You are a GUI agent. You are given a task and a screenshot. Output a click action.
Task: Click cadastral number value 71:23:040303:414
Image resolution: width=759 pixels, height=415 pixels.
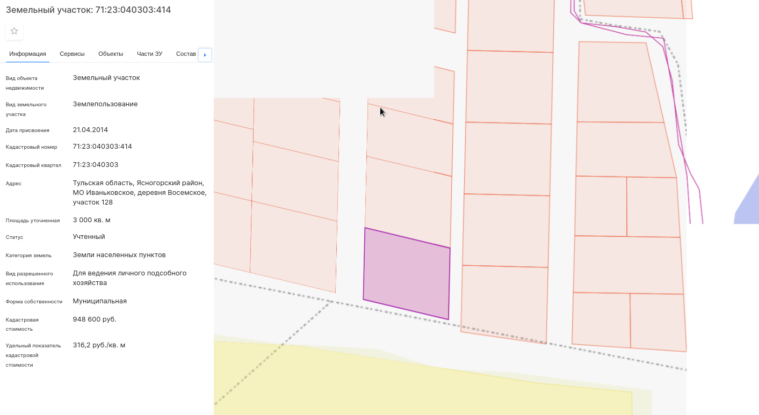tap(102, 147)
